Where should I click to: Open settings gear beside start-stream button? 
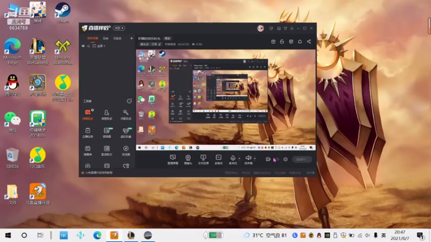[x=286, y=159]
